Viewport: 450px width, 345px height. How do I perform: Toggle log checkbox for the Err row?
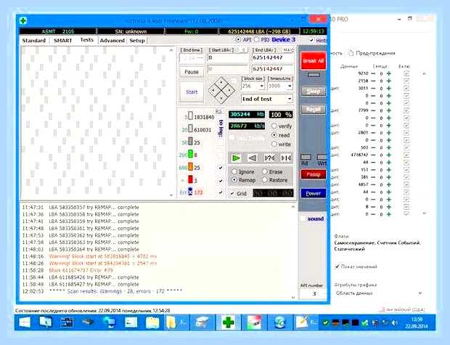tap(221, 192)
